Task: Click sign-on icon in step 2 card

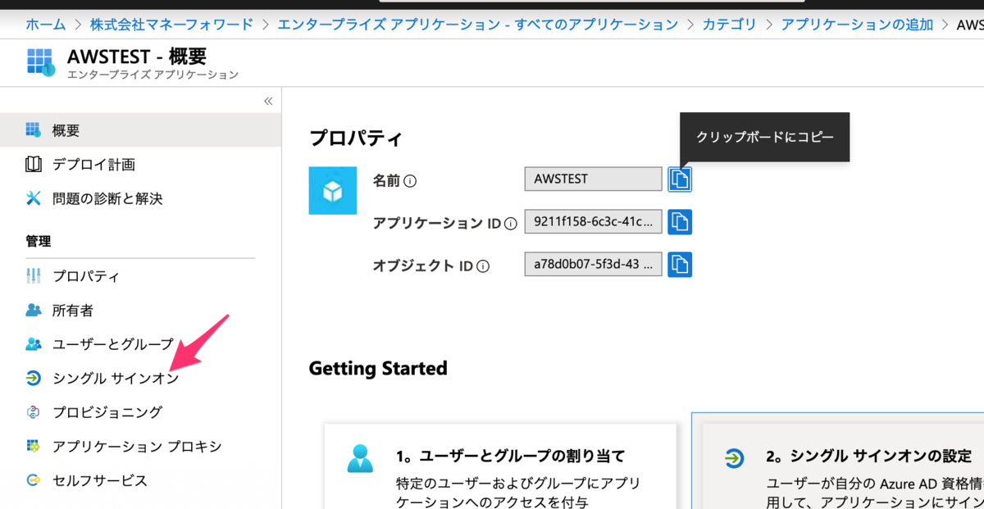Action: coord(735,458)
